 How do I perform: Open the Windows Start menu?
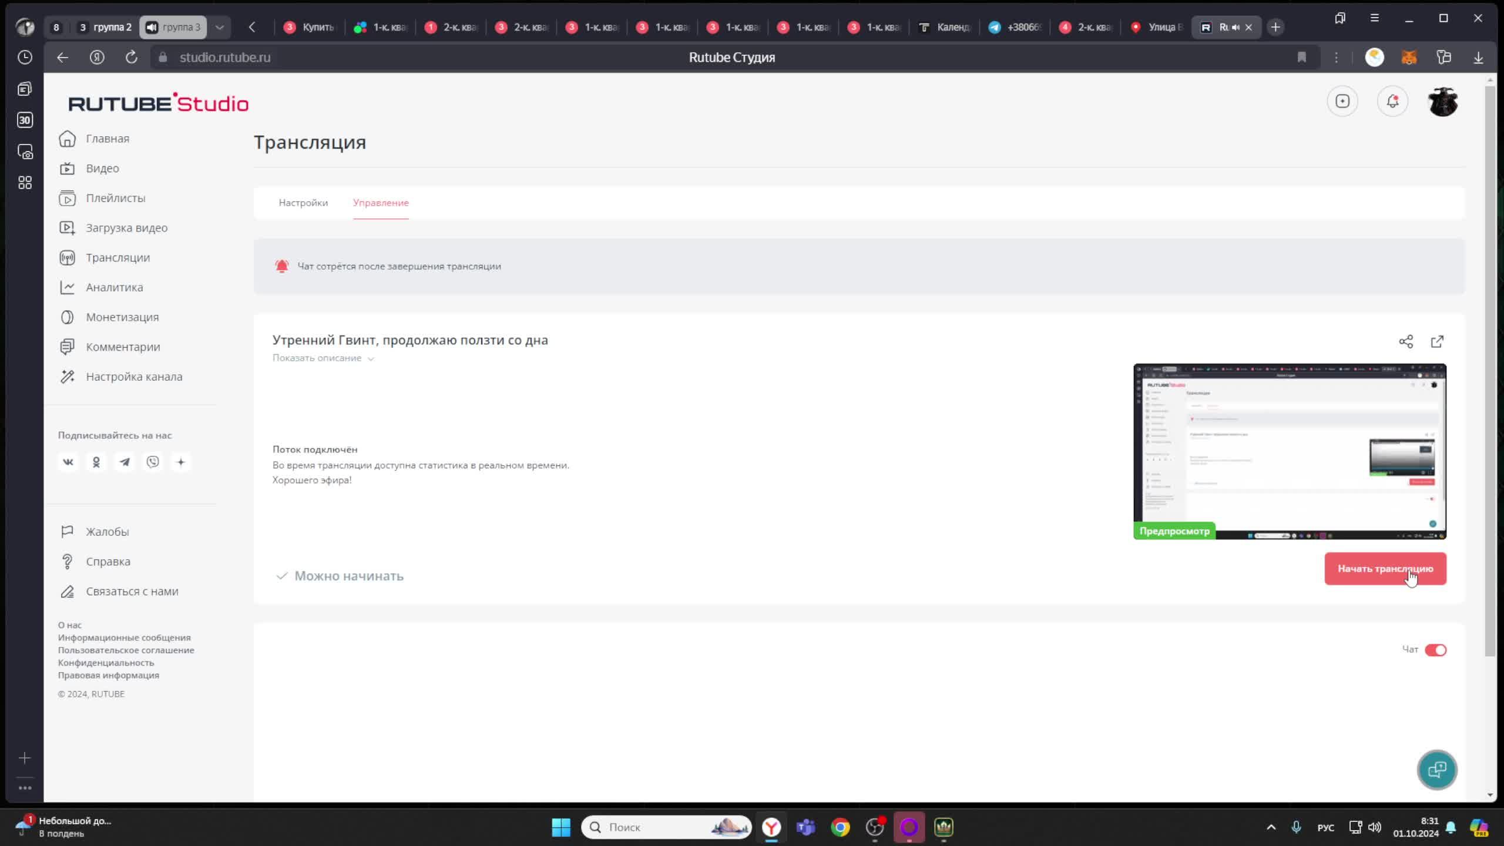pos(561,827)
